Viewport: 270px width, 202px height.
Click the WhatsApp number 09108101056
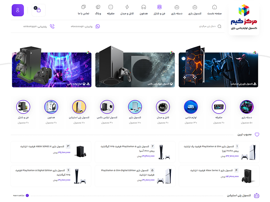(x=77, y=27)
